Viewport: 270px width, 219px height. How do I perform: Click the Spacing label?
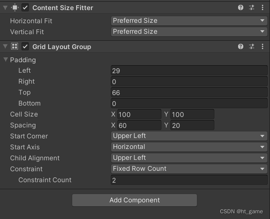23,125
